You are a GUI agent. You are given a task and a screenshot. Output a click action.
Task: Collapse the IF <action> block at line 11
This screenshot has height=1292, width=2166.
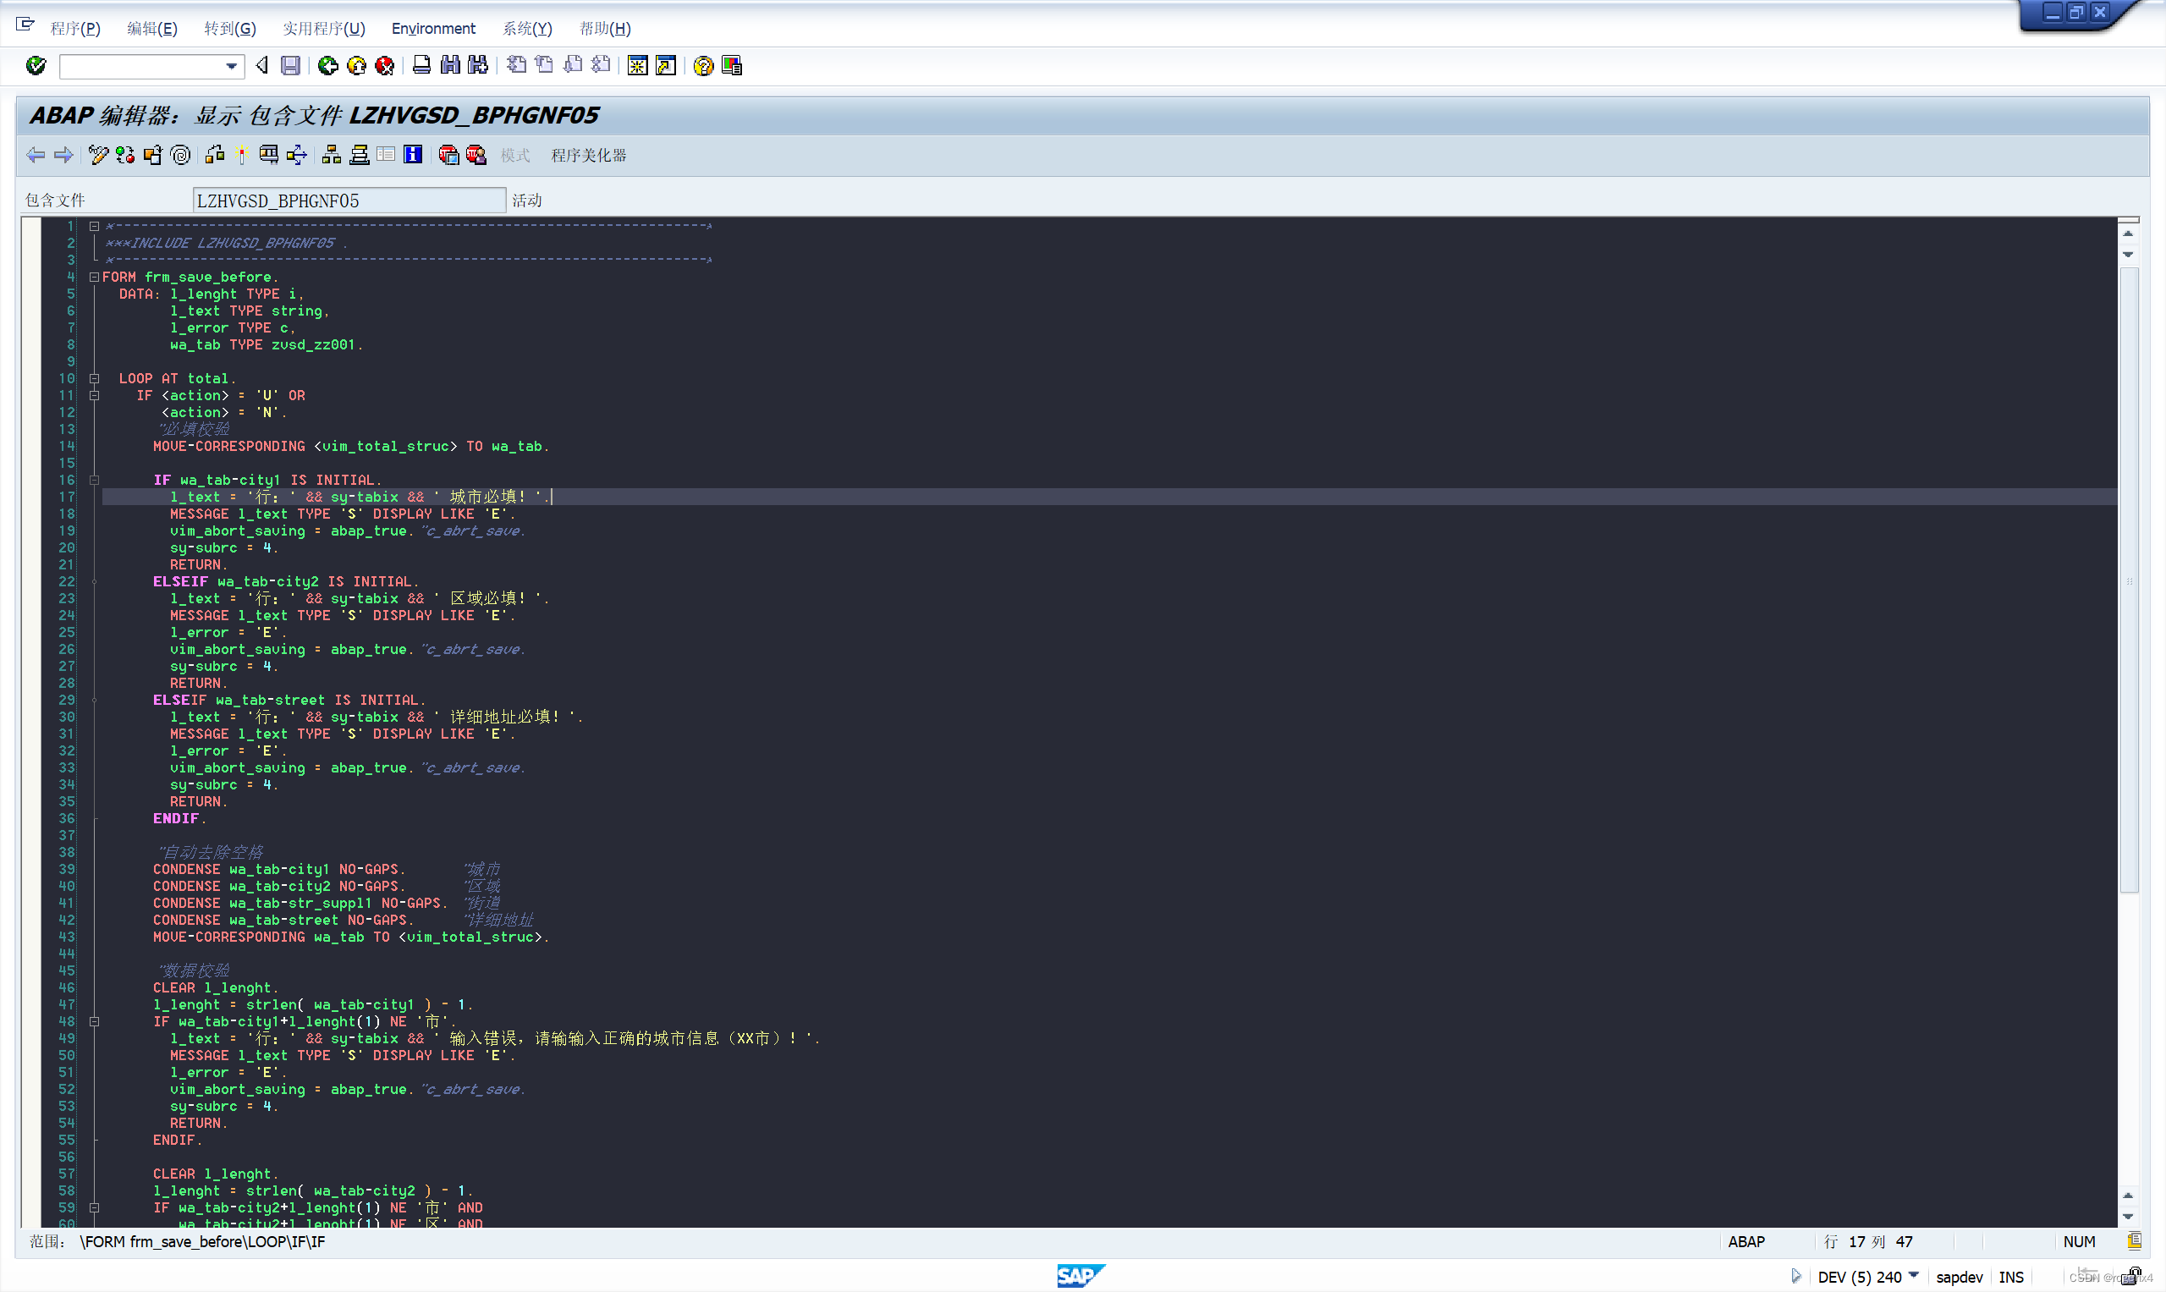[94, 395]
